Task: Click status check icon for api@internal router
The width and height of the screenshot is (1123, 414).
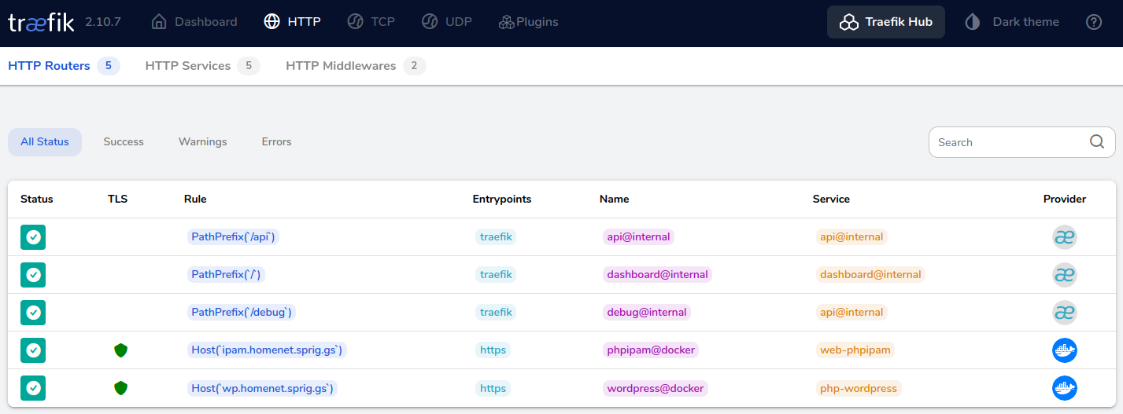Action: tap(33, 237)
